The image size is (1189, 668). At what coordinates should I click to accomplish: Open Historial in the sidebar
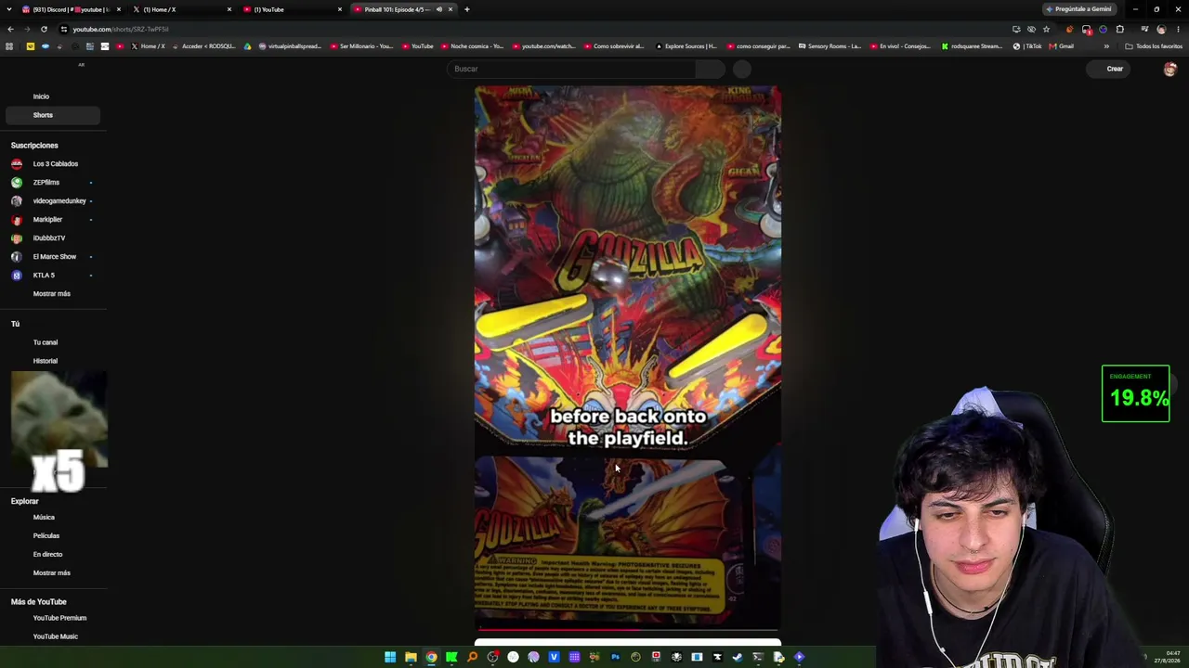click(x=46, y=361)
